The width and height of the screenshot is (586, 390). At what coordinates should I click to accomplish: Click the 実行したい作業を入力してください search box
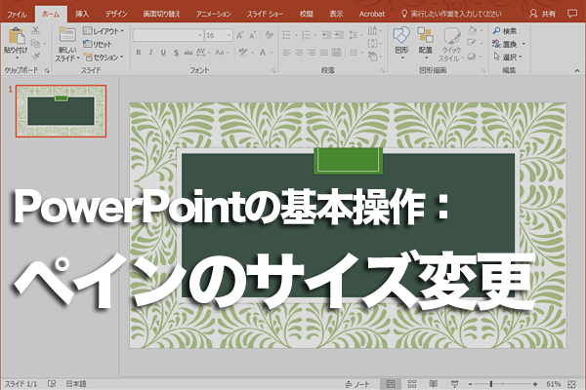pyautogui.click(x=451, y=15)
